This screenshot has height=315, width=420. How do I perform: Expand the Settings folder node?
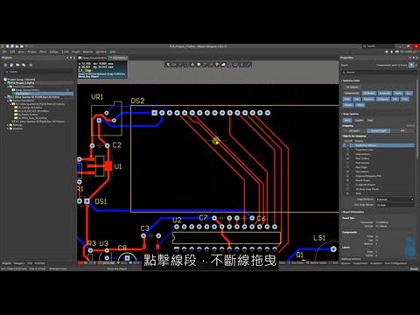click(x=8, y=125)
